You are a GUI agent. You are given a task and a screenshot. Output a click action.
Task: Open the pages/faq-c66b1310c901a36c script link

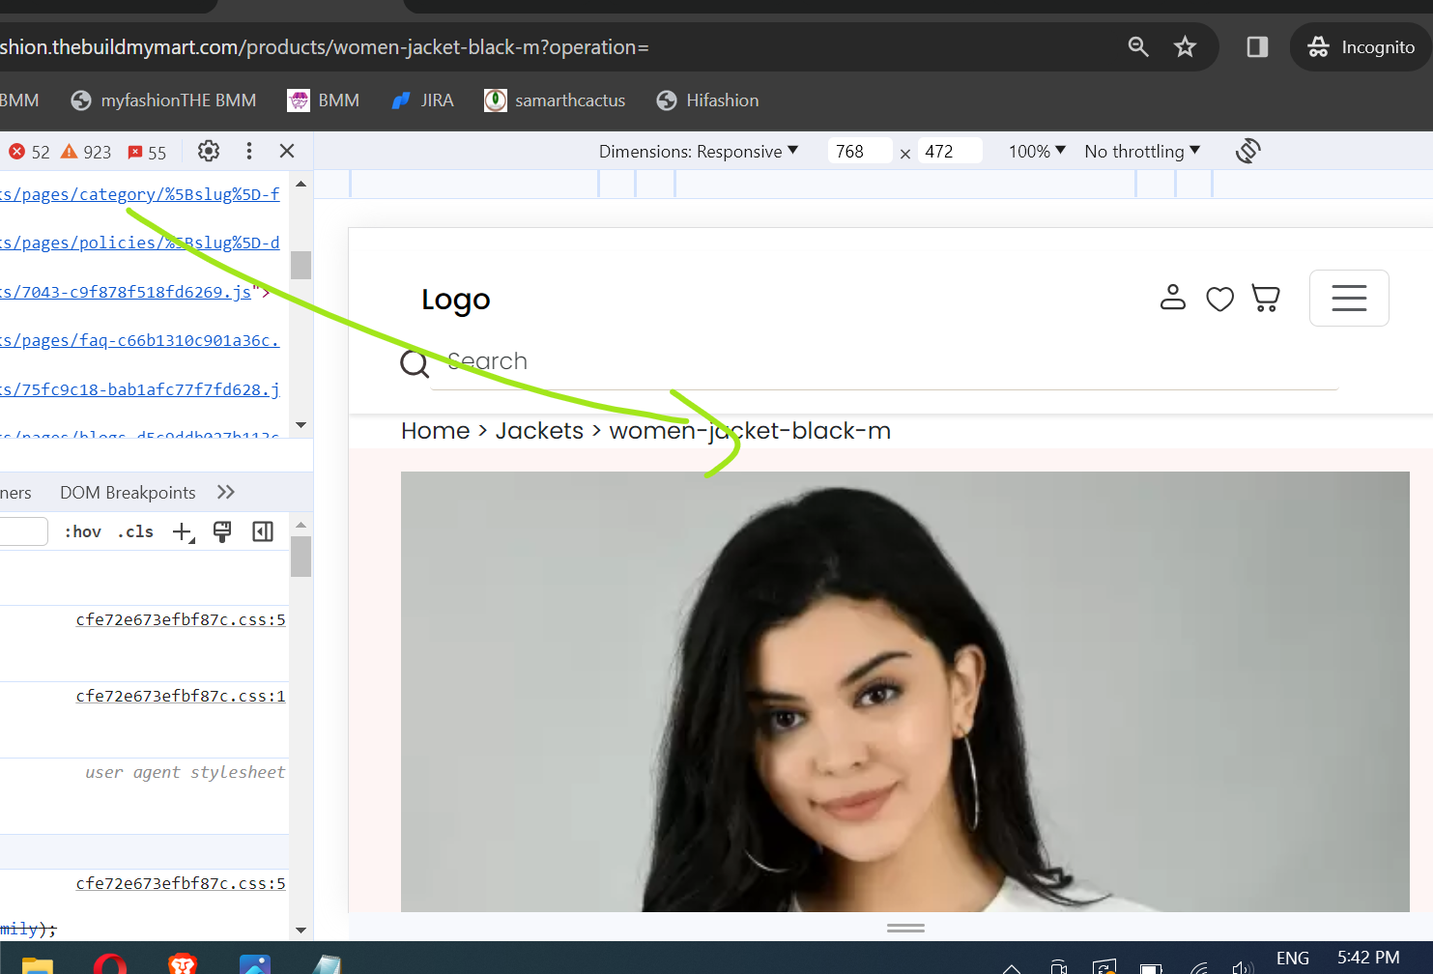click(140, 340)
